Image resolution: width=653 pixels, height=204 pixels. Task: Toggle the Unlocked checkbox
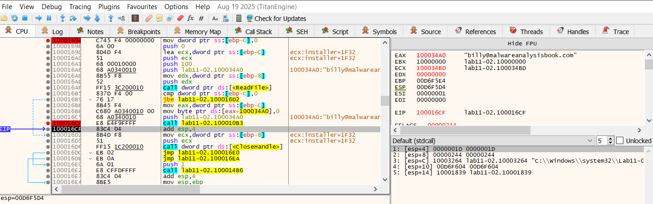point(619,141)
